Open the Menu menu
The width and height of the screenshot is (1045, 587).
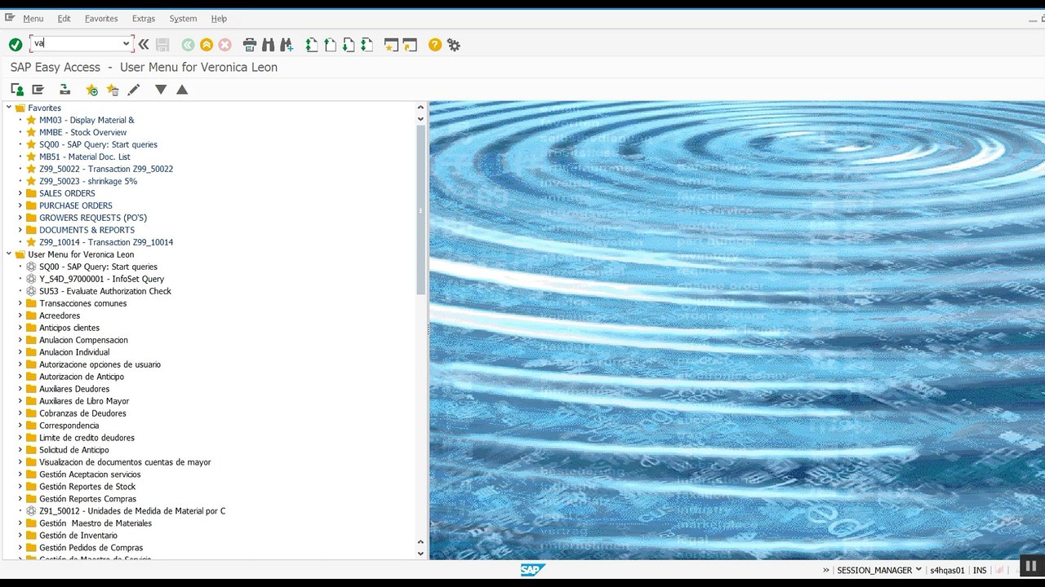click(x=33, y=18)
